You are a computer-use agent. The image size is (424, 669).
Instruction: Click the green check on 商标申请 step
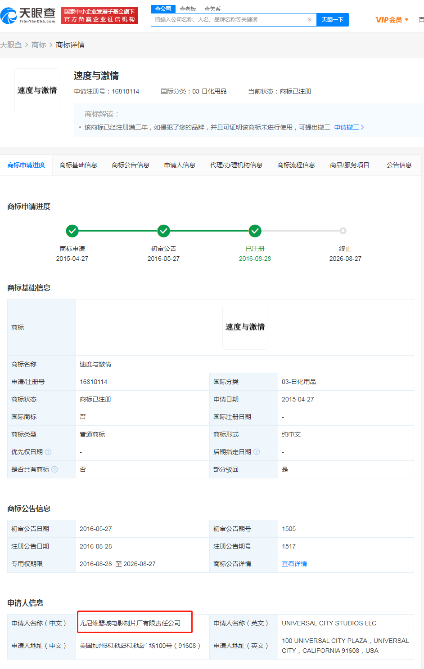pos(72,231)
